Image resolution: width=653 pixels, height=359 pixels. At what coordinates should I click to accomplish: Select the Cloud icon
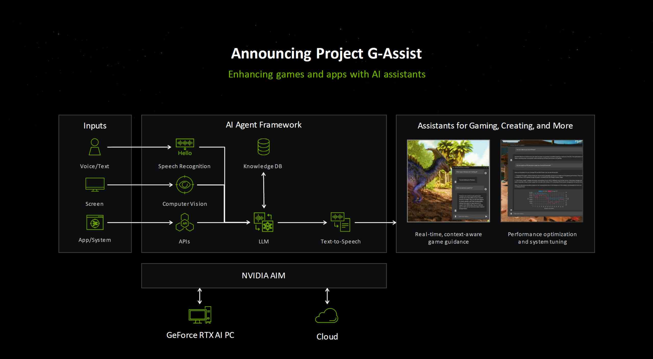327,316
